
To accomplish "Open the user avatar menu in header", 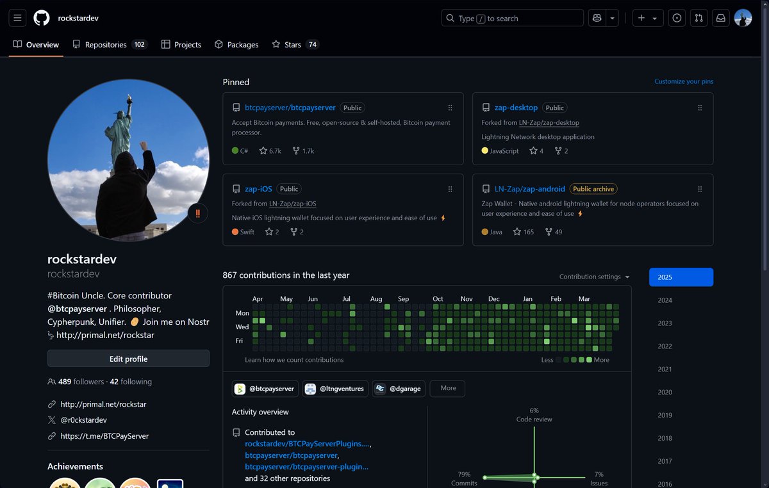I will pos(743,18).
